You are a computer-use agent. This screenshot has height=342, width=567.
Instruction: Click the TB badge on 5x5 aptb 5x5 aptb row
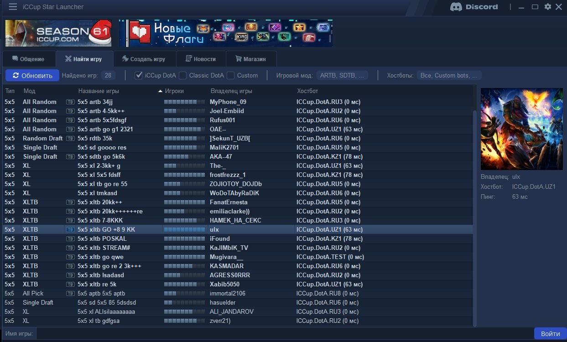[x=70, y=293]
